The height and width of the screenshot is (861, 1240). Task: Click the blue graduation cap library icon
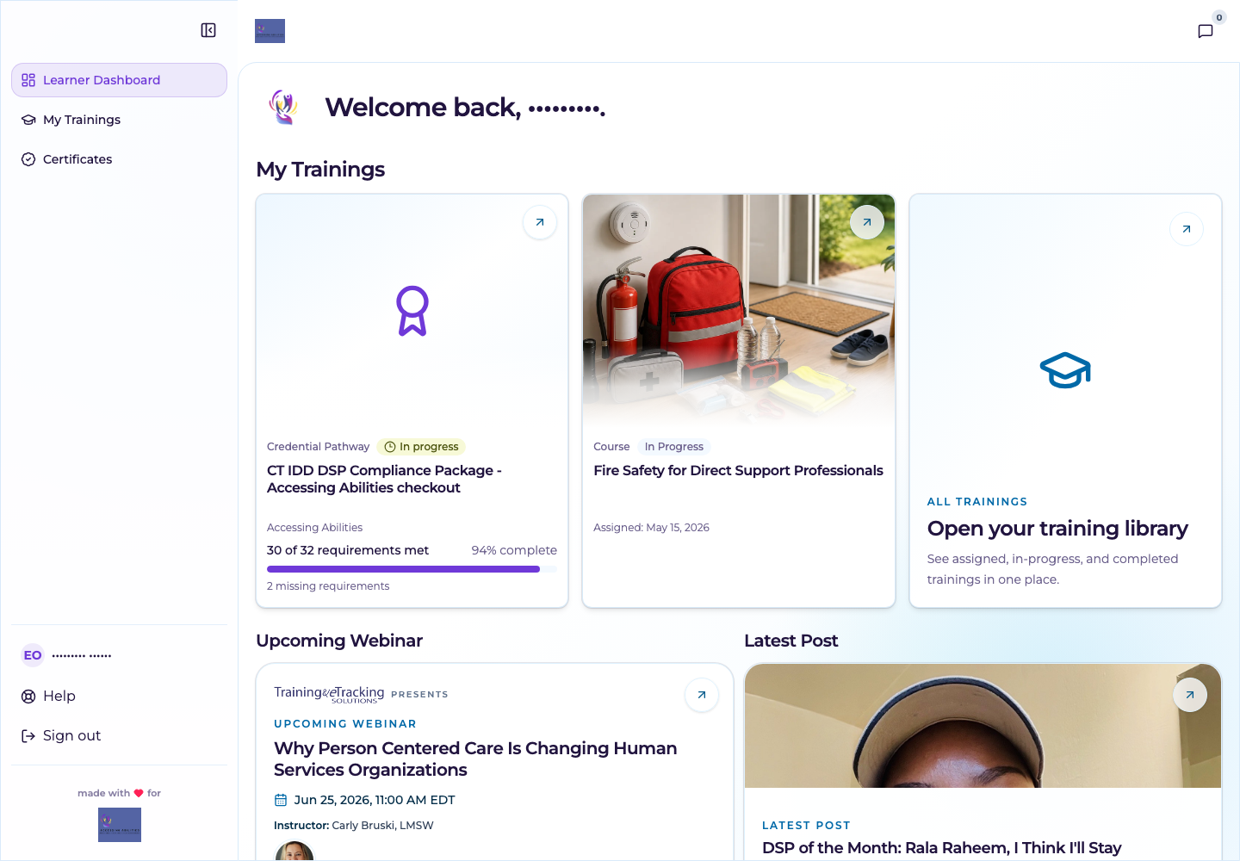(1065, 370)
